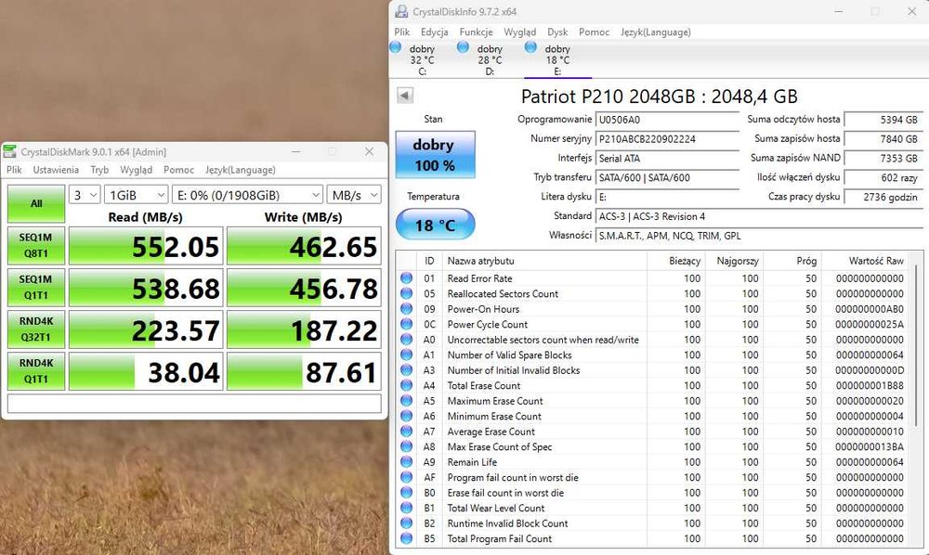Viewport: 929px width, 555px height.
Task: Open Język(Language) menu in CrystalDiskInfo
Action: point(656,32)
